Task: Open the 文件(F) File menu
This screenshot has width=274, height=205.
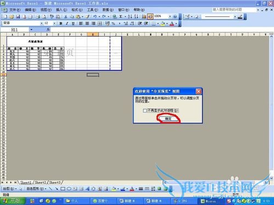Action: pyautogui.click(x=15, y=10)
